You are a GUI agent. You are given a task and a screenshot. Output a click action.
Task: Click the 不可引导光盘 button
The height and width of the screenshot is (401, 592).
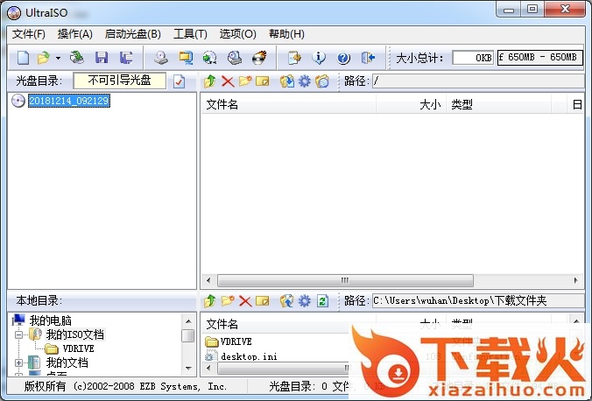pos(119,81)
